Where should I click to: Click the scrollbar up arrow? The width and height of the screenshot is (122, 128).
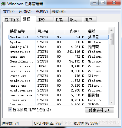coord(111,30)
